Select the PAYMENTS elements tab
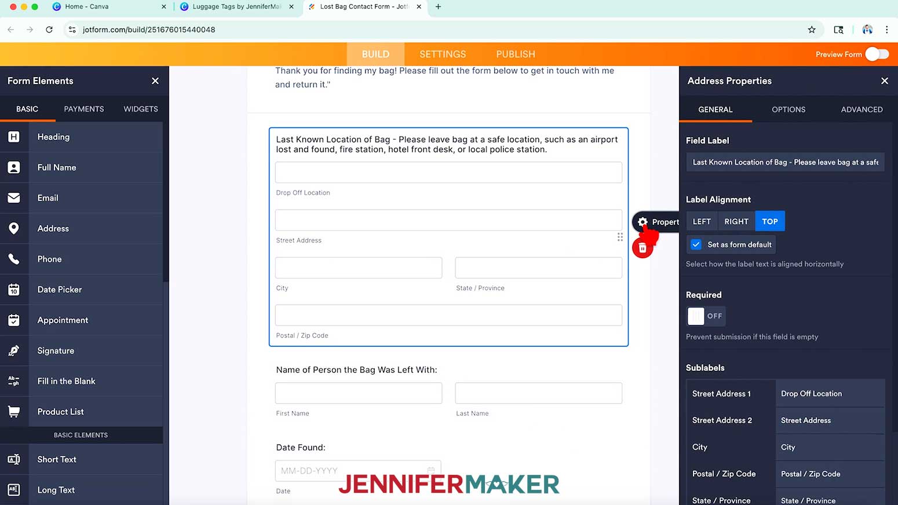 click(84, 109)
